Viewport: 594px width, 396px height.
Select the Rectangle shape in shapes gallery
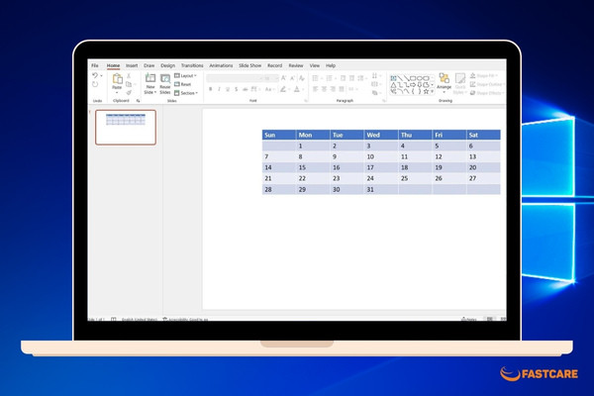pos(412,78)
